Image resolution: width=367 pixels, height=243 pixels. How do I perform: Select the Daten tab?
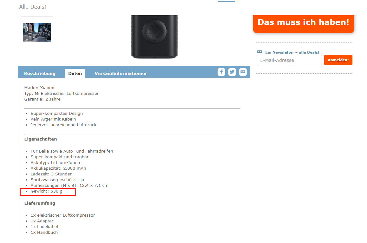(75, 74)
